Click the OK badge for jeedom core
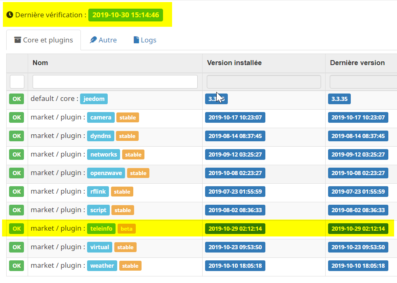397x283 pixels. pyautogui.click(x=17, y=99)
